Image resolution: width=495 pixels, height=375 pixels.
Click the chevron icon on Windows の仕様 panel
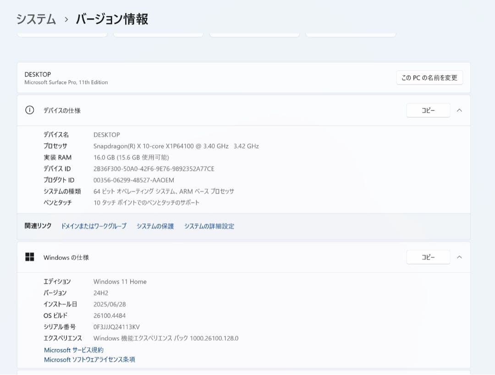click(x=459, y=257)
